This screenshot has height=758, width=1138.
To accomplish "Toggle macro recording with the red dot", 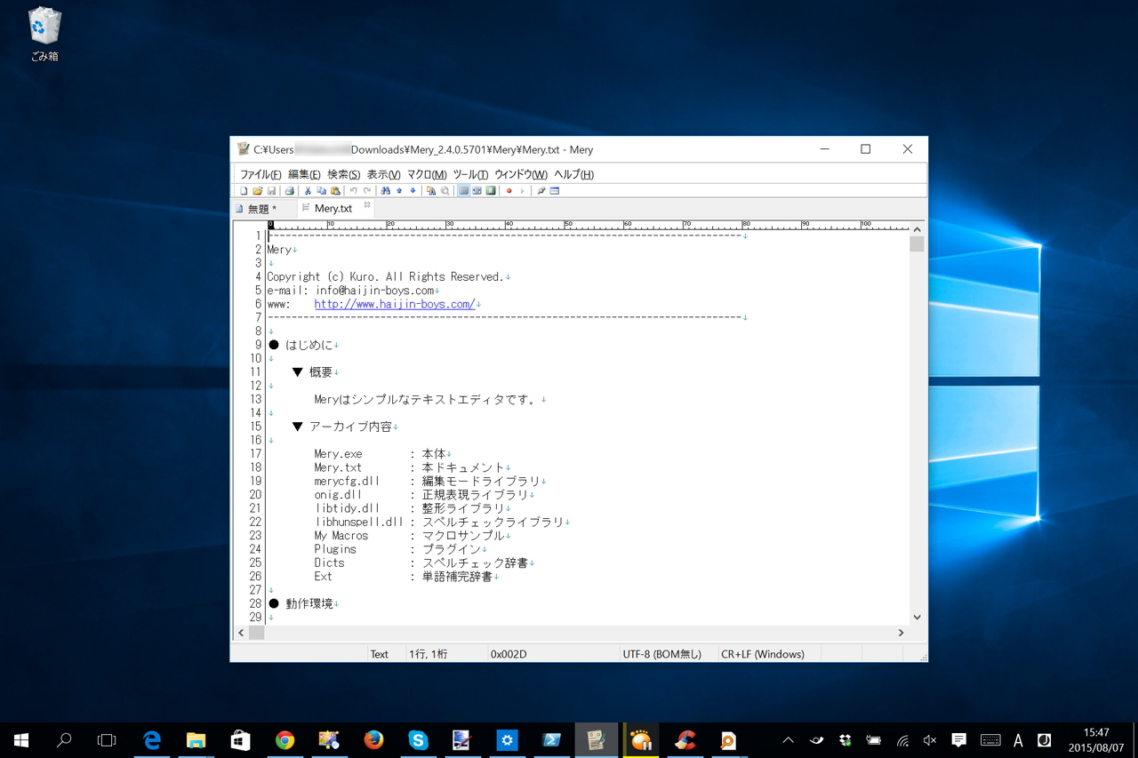I will click(509, 191).
